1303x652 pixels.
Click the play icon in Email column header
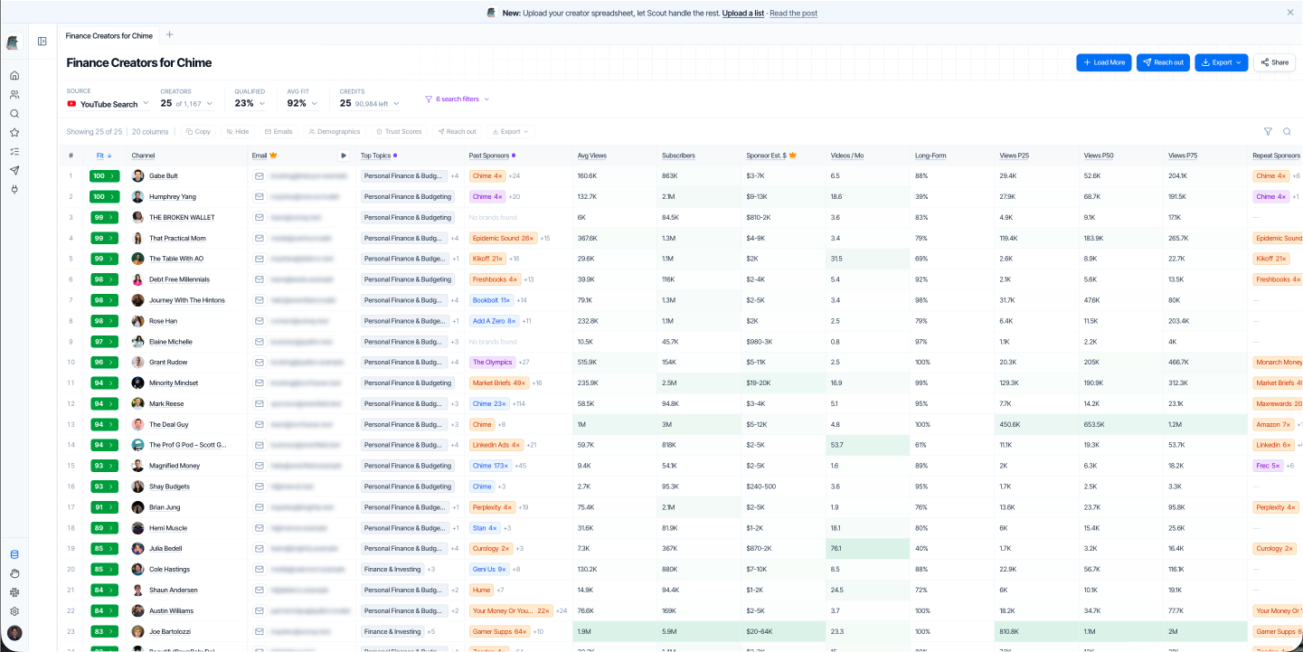[344, 156]
